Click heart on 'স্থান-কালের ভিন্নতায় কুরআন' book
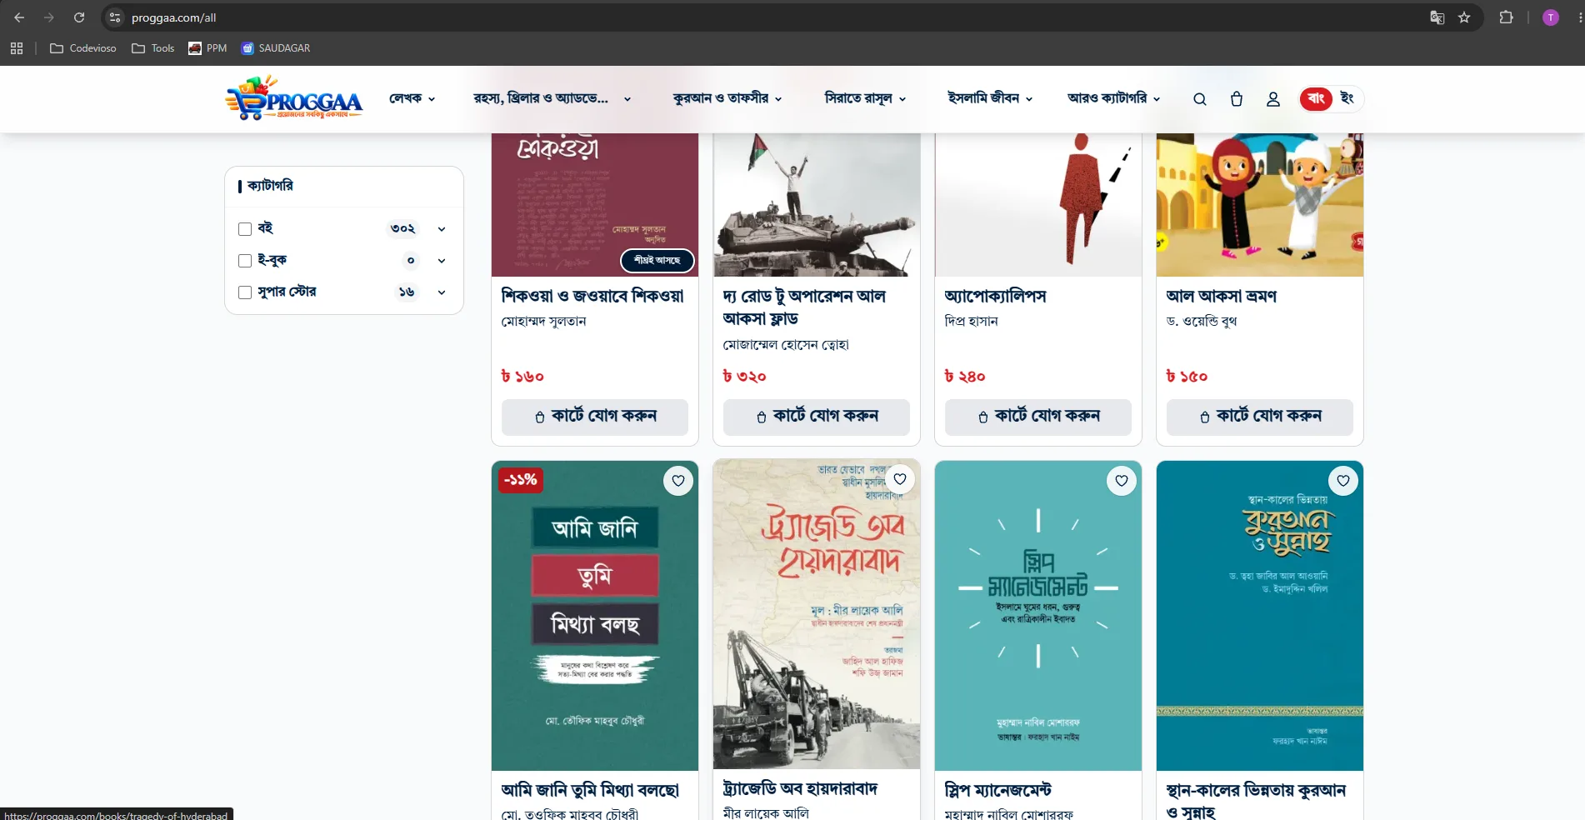 [1343, 481]
